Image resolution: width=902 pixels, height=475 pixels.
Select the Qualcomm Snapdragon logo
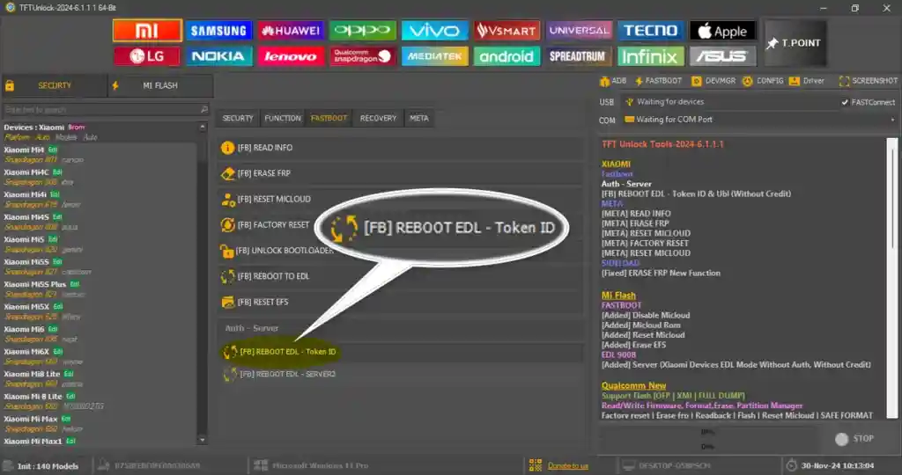click(x=362, y=56)
